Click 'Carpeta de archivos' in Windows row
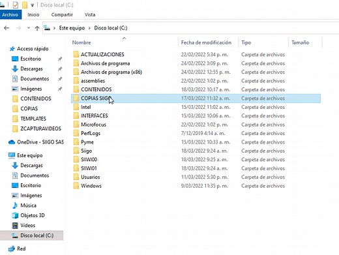This screenshot has width=339, height=255. (263, 186)
